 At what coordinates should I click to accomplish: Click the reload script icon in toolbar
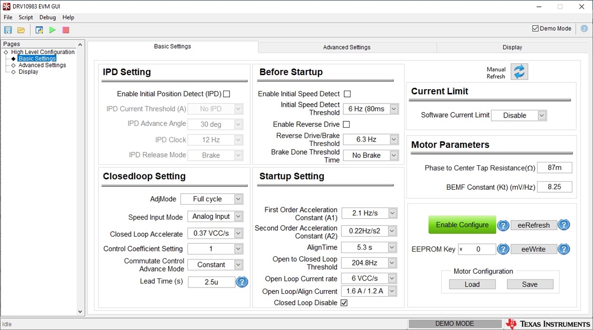(x=39, y=30)
